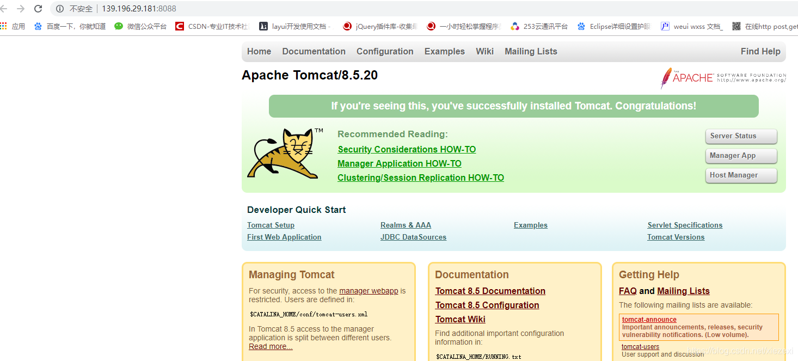
Task: Open the weui wxss 文档 bookmark
Action: click(692, 26)
